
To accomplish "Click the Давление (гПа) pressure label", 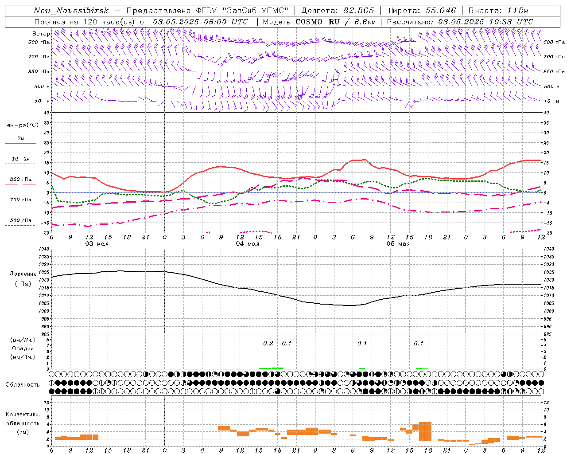I will click(x=23, y=279).
